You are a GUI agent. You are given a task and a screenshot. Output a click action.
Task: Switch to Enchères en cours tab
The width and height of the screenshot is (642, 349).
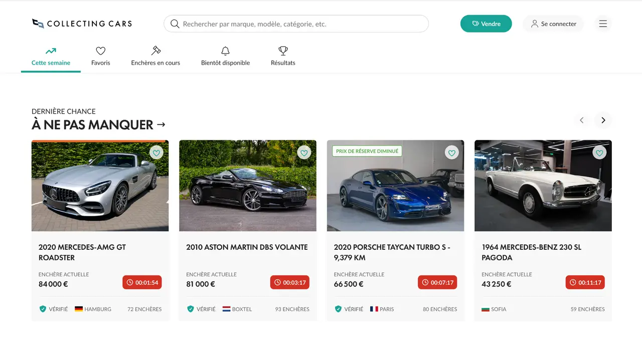point(155,56)
